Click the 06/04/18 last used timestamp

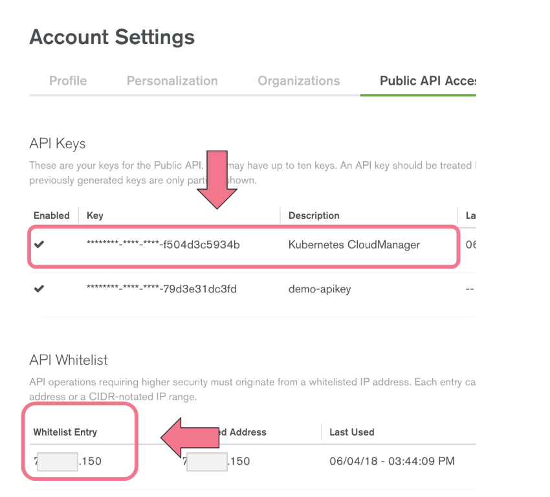tap(392, 461)
